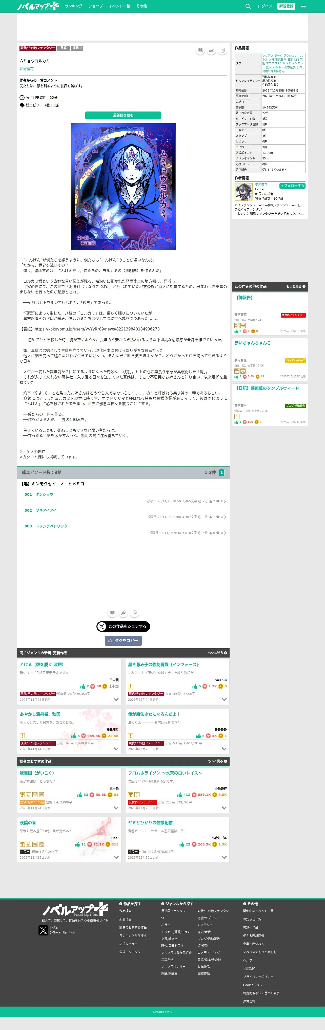
Task: Click chevron arrow on 003 トリシラベトリック row
Action: [225, 533]
